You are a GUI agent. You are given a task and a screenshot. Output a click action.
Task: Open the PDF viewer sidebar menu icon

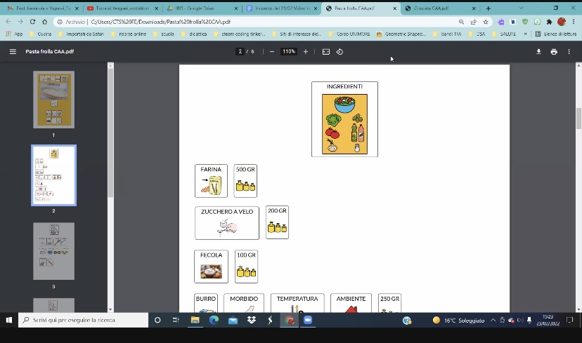click(x=13, y=51)
